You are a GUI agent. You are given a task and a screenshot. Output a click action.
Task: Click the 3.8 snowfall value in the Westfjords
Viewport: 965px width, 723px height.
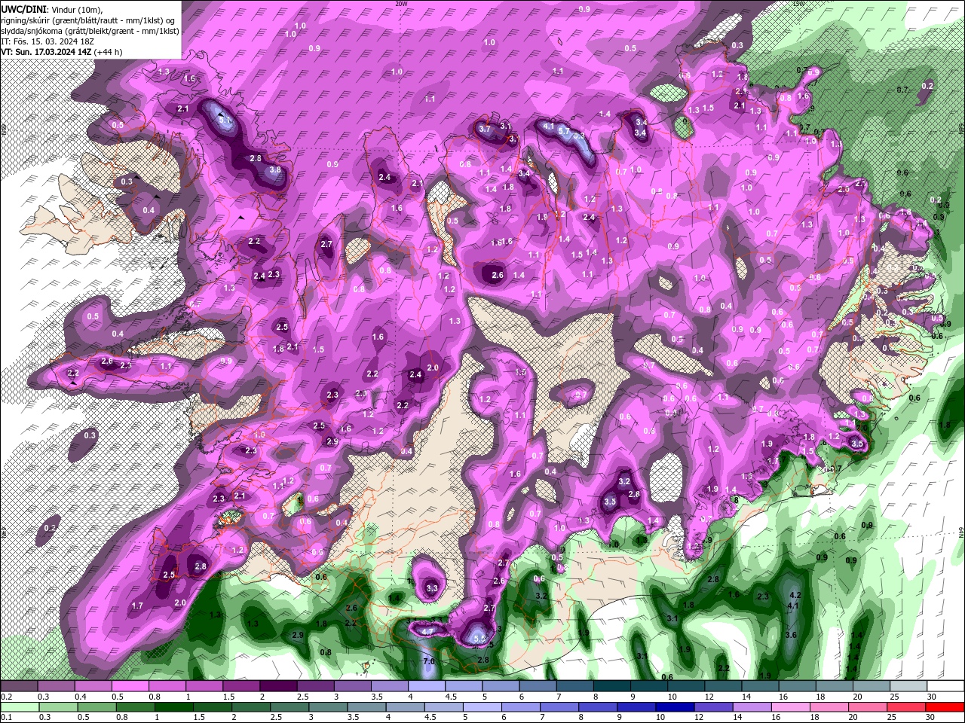(275, 170)
